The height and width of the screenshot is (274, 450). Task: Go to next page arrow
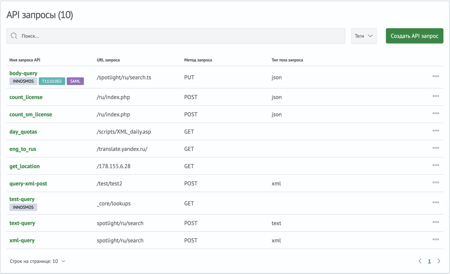[x=439, y=261]
